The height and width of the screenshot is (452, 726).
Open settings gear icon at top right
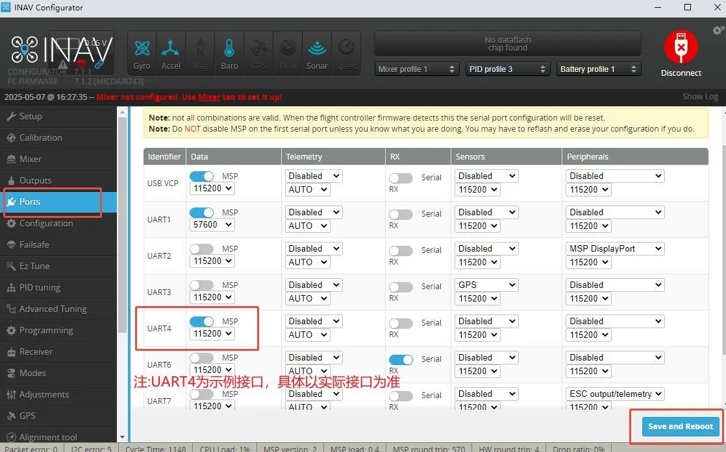coord(718,30)
